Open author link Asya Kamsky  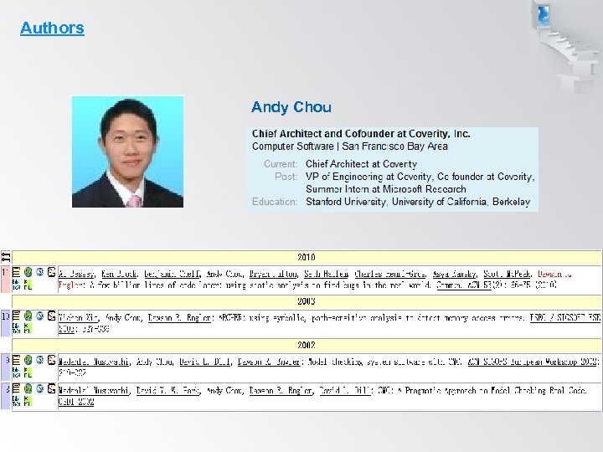(x=455, y=274)
